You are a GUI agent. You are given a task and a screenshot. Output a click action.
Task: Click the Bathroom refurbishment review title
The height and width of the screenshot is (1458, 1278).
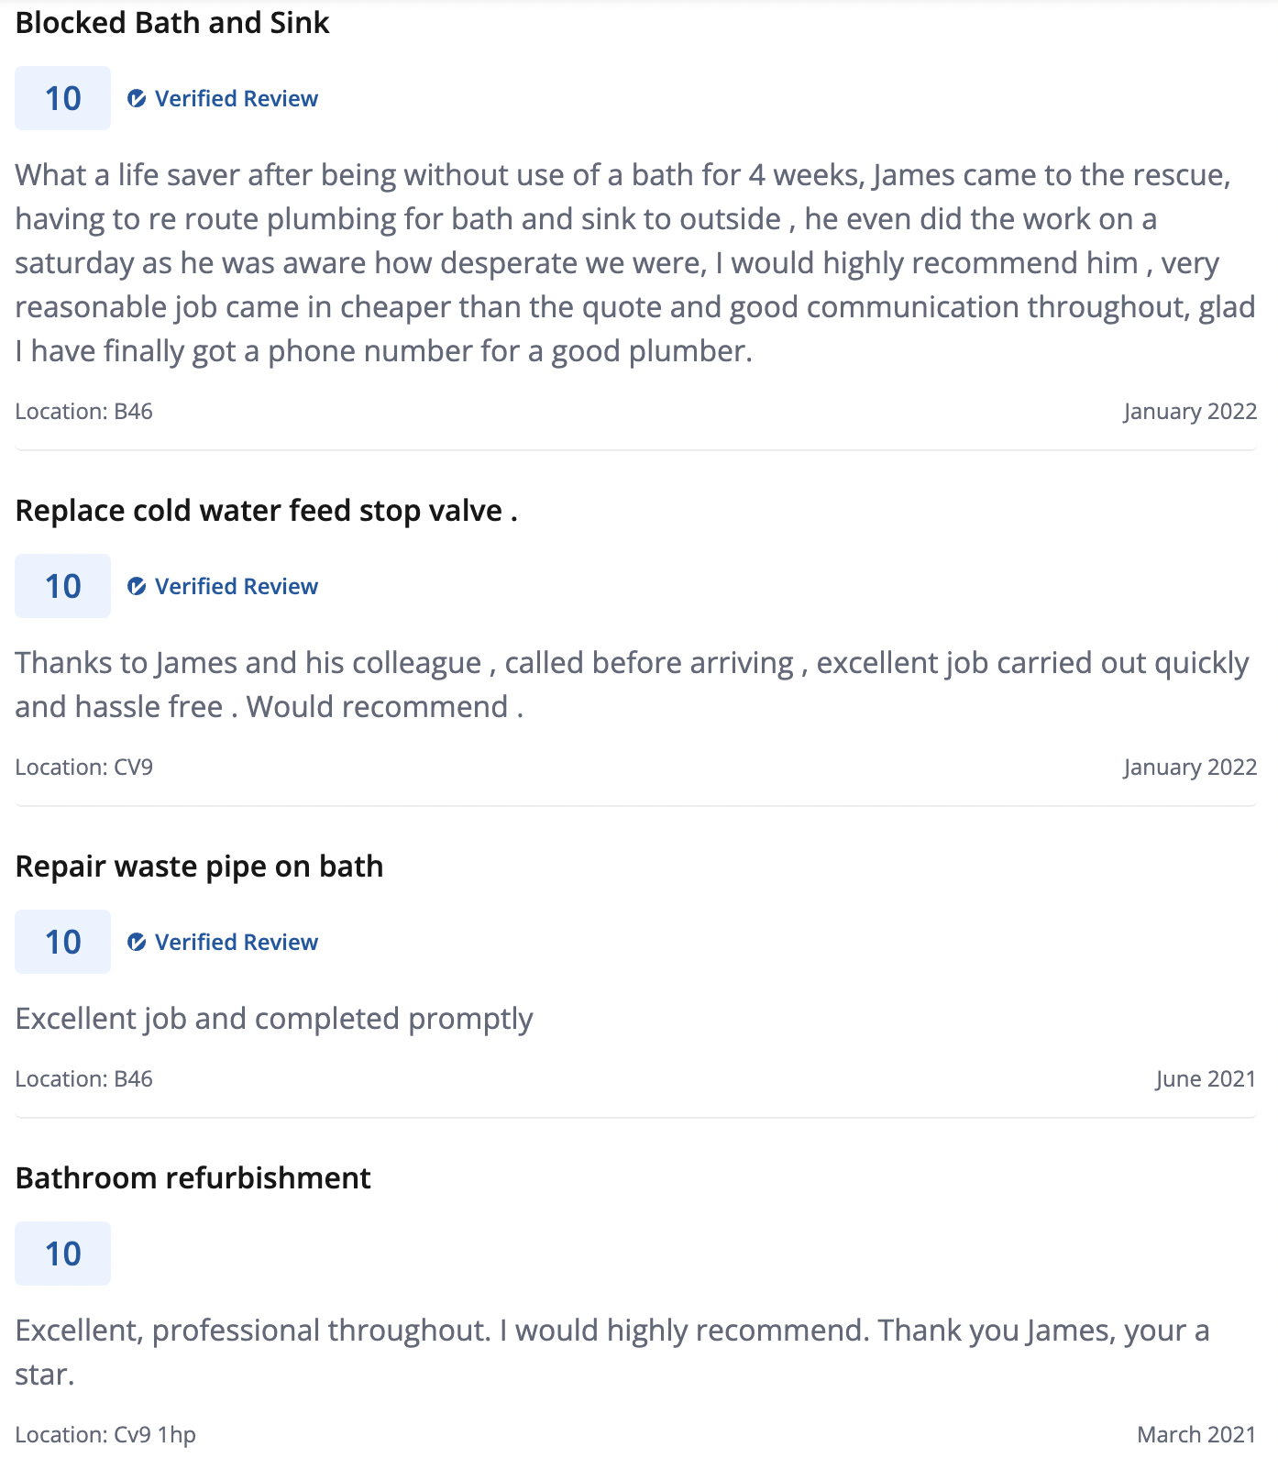click(x=193, y=1178)
